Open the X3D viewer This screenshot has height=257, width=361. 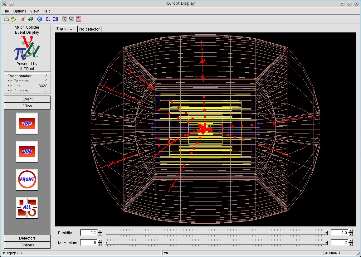coord(56,19)
